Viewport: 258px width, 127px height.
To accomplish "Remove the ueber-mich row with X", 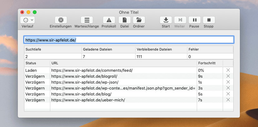I will click(228, 100).
